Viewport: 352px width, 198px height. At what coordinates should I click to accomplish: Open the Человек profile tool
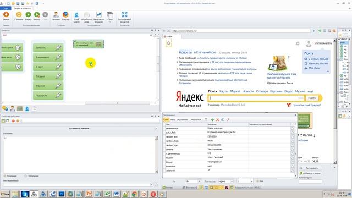(x=56, y=16)
